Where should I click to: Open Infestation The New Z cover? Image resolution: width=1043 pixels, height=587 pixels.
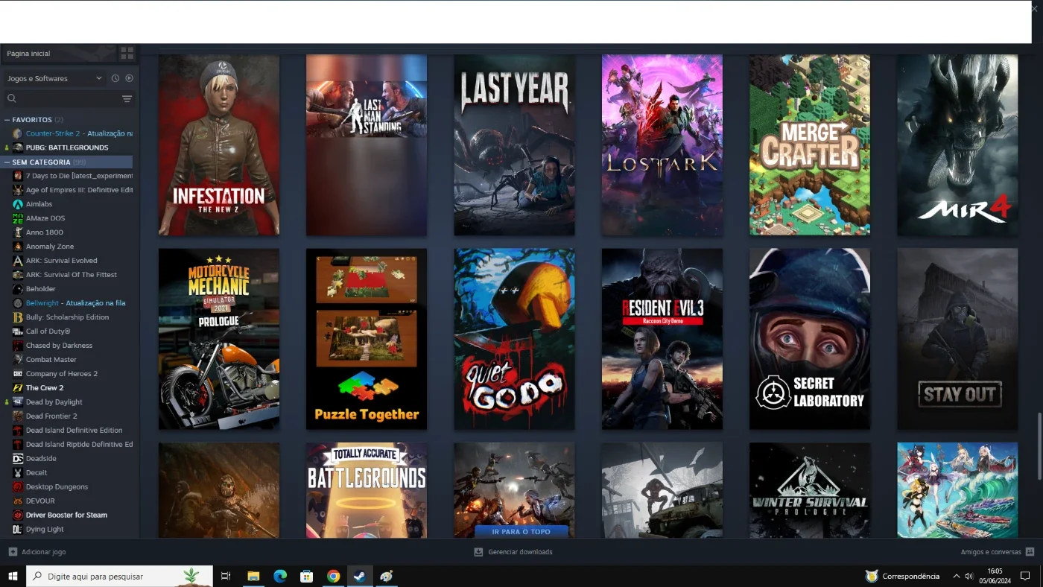pyautogui.click(x=219, y=145)
